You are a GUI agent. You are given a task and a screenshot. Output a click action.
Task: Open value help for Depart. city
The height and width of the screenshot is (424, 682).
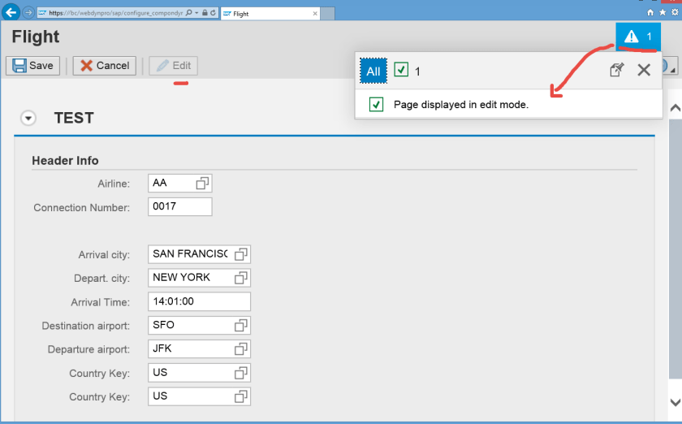(241, 278)
